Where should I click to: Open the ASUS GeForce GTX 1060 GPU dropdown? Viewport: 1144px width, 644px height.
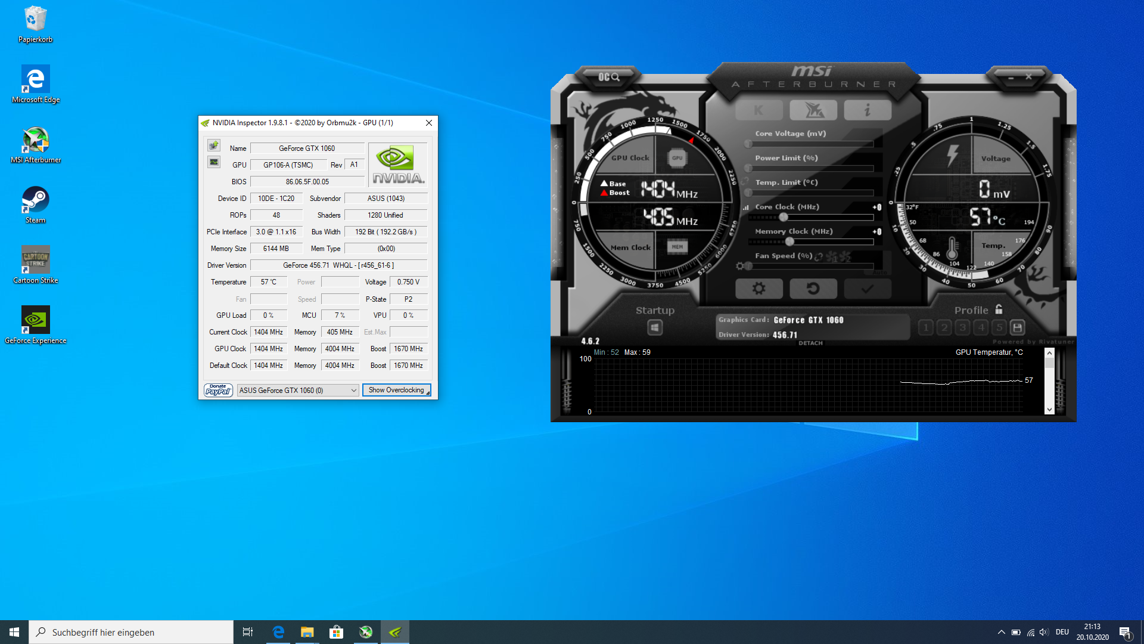pyautogui.click(x=298, y=391)
